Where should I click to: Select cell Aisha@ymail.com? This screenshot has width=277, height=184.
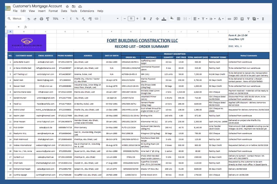click(46, 62)
